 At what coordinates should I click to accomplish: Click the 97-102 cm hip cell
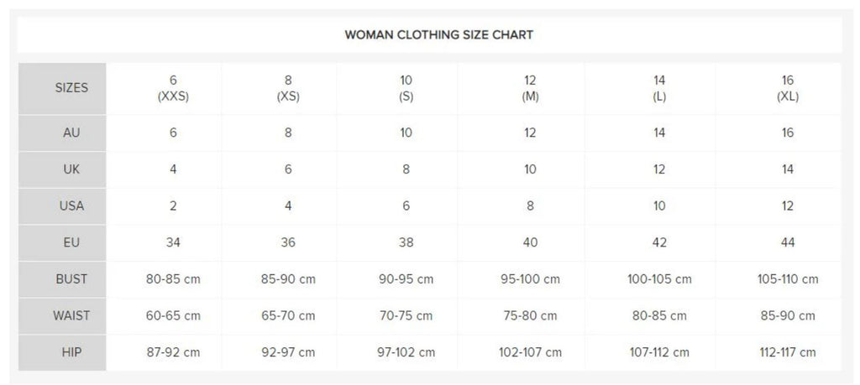coord(406,352)
